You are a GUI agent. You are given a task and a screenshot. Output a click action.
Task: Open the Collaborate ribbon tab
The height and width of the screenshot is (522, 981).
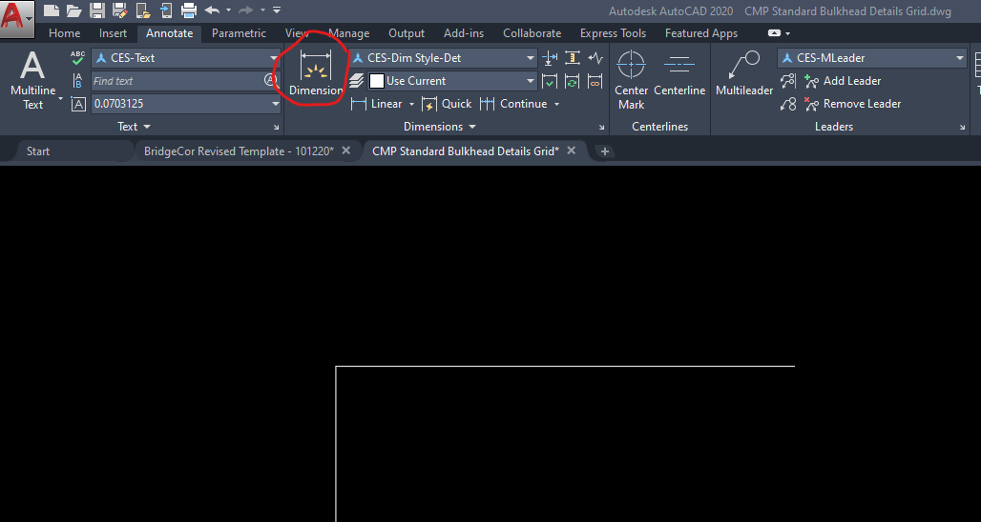coord(532,33)
